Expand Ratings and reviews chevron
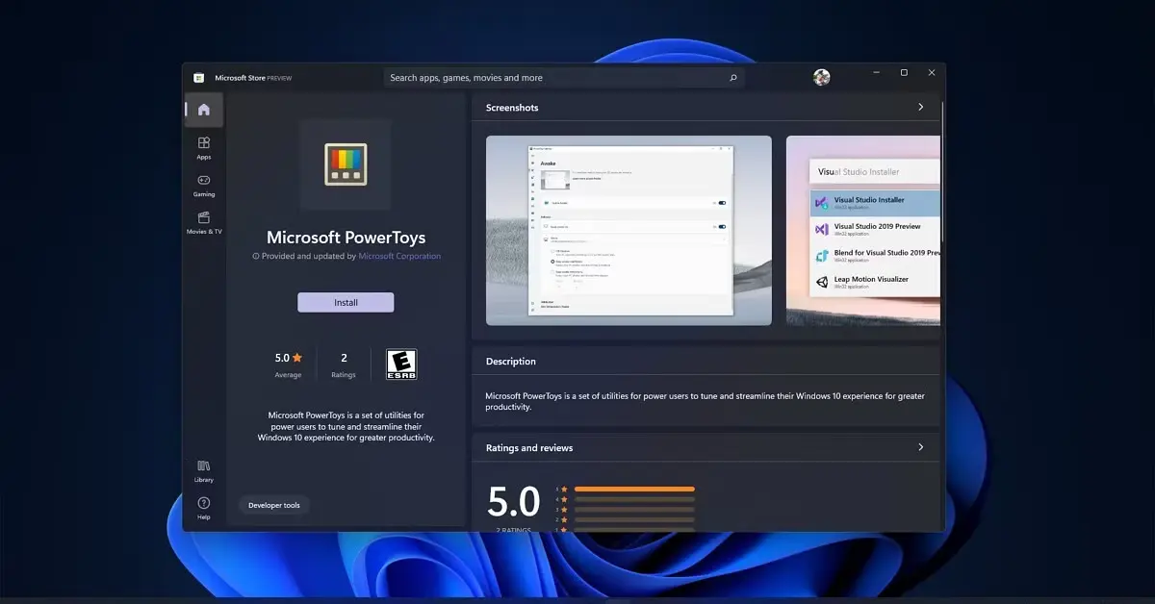The image size is (1155, 604). pyautogui.click(x=920, y=447)
